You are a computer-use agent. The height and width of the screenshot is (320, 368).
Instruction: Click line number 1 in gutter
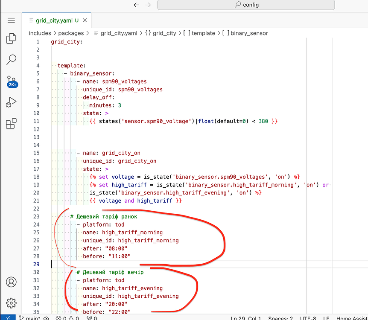38,42
